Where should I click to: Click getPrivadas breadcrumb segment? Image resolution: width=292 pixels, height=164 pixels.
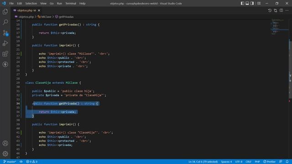64,17
